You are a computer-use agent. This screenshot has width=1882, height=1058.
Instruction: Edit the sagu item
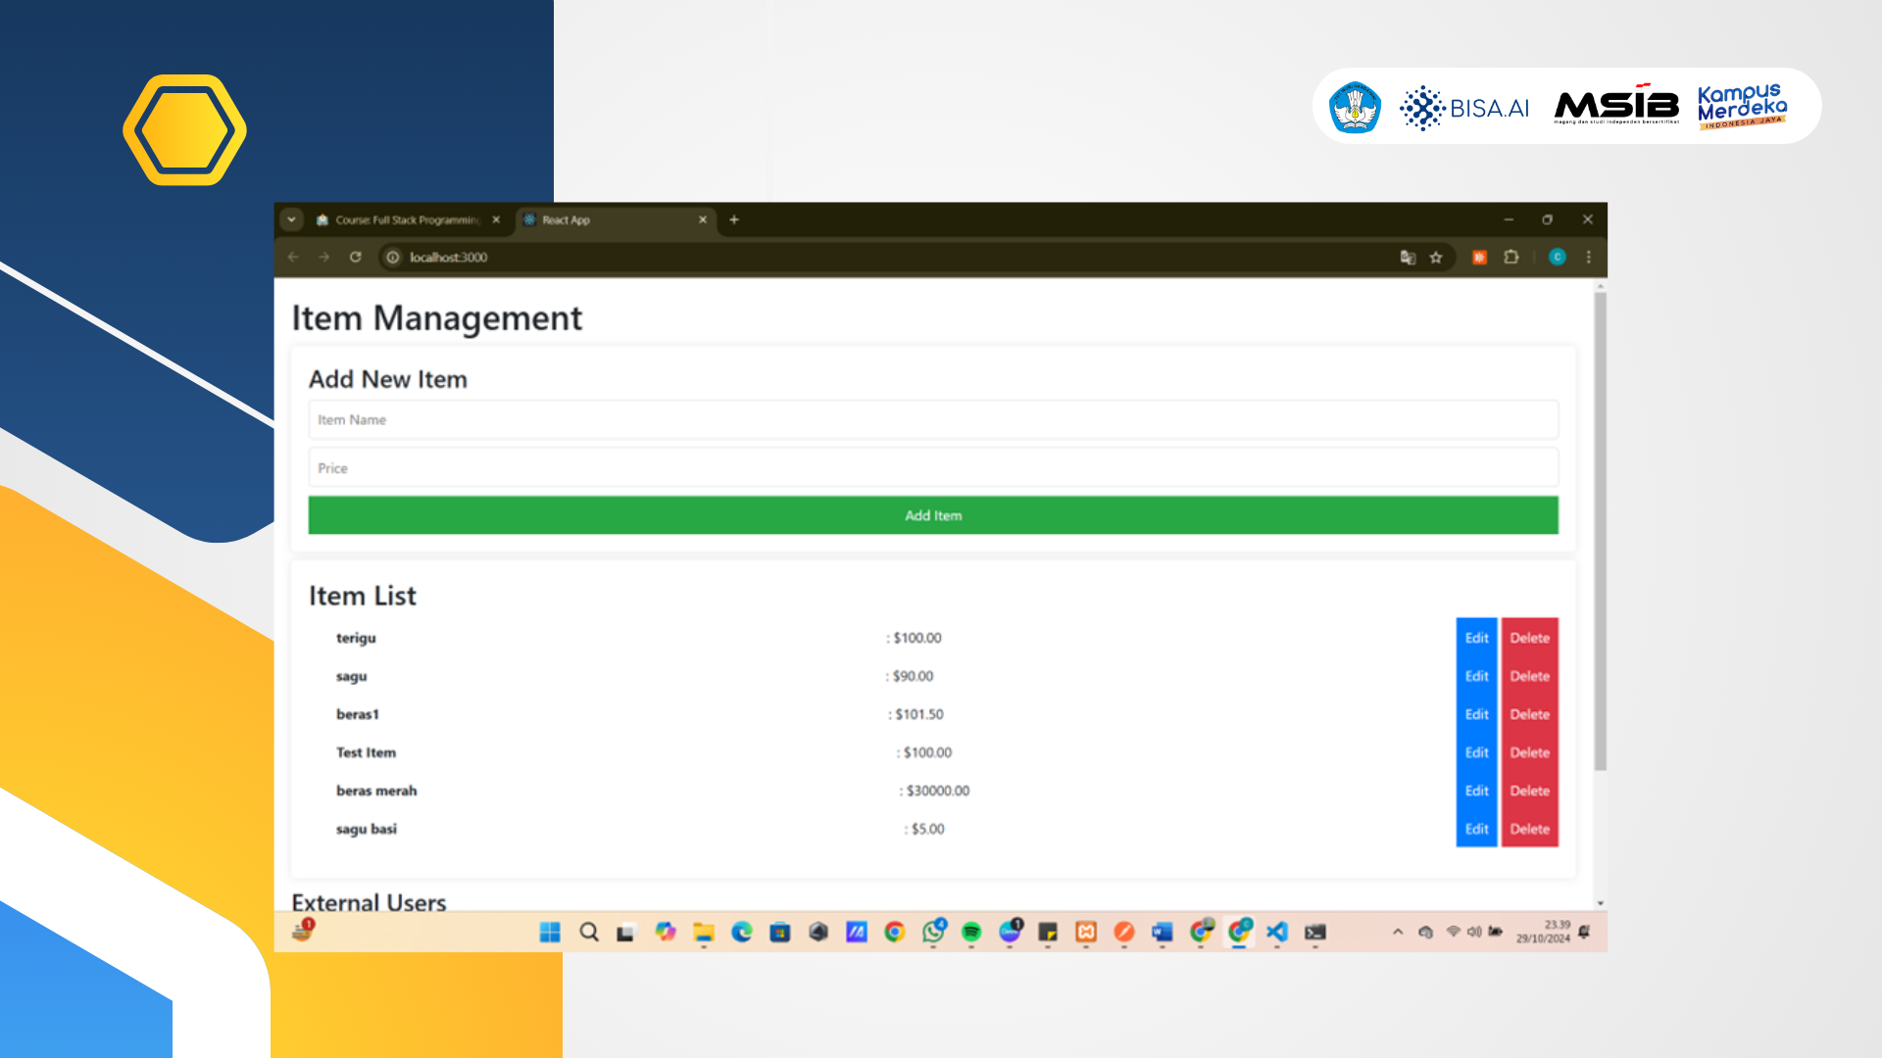tap(1476, 676)
